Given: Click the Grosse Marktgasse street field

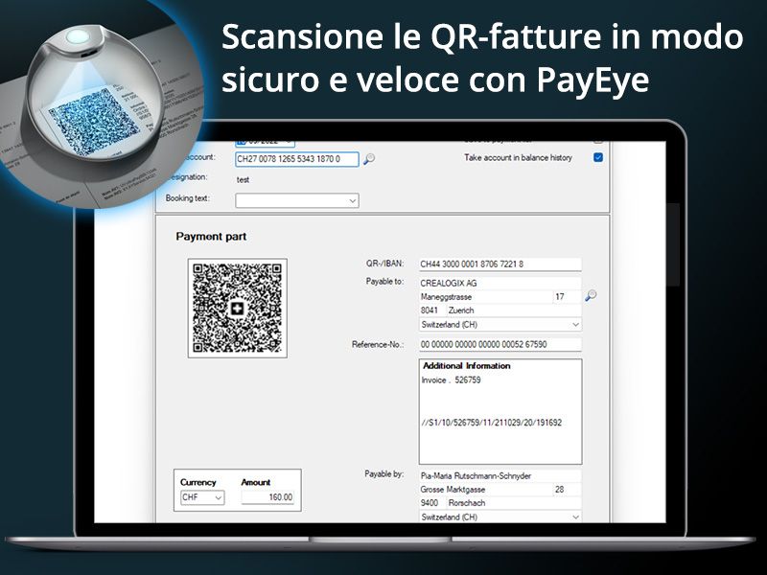Looking at the screenshot, I should (x=486, y=490).
